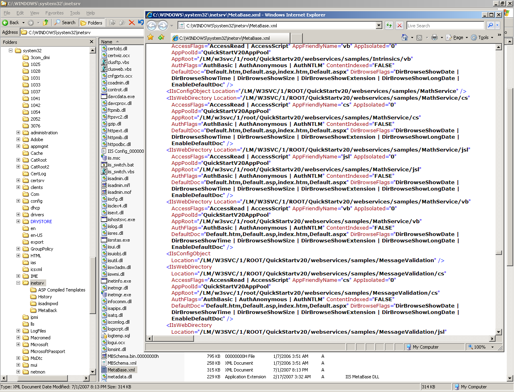The image size is (514, 392).
Task: Select davcdata.exe file icon
Action: 104,96
